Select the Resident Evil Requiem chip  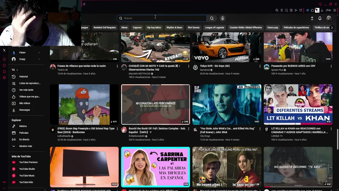coord(105,28)
